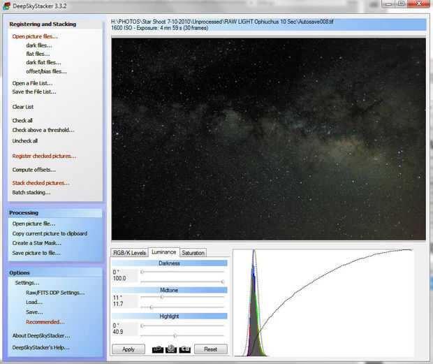Click the upper Midtone slider handle
The image size is (433, 364).
click(x=162, y=298)
